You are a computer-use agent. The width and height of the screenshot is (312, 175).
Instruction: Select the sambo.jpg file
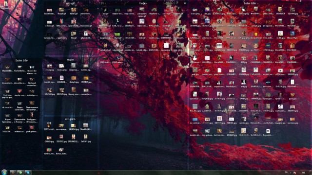tap(244, 121)
